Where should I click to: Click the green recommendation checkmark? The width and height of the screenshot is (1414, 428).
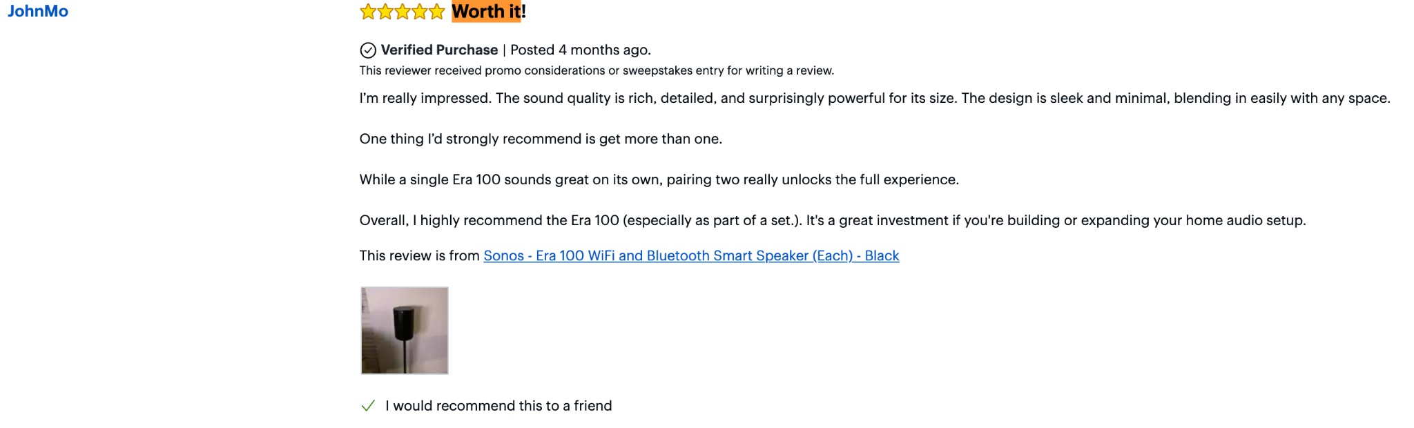click(x=367, y=407)
